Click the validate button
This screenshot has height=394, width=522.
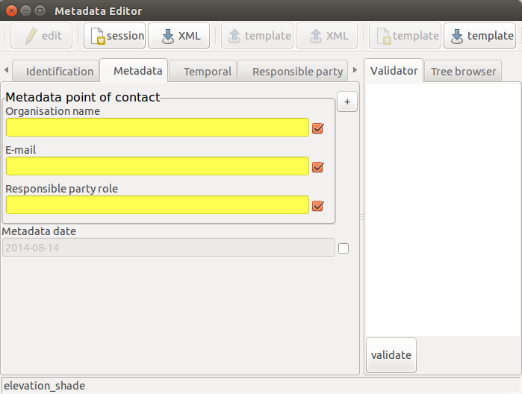(391, 355)
